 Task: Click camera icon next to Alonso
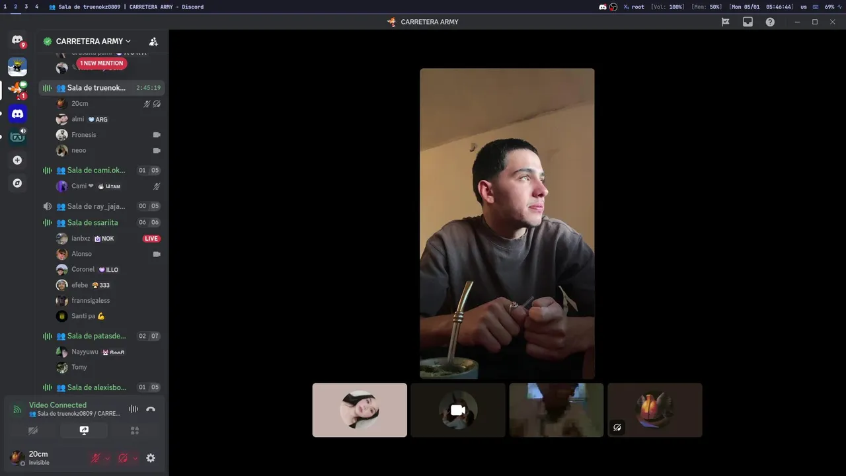pyautogui.click(x=157, y=254)
